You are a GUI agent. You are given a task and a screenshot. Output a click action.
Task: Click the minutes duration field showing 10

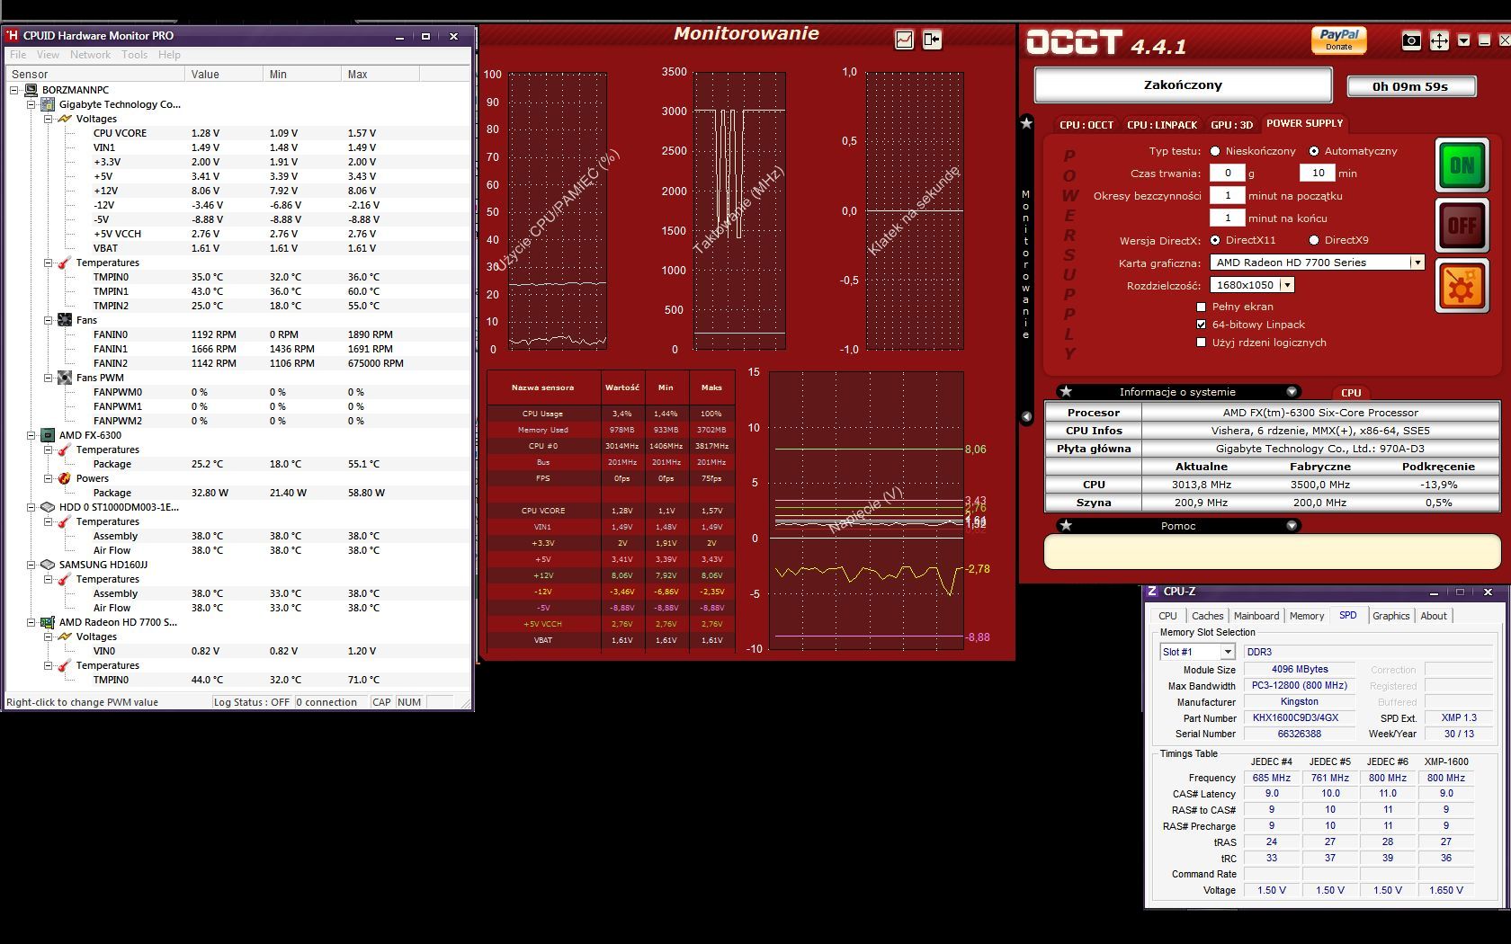1317,173
